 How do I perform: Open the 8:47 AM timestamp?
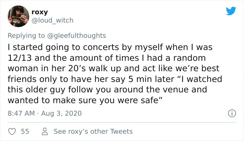(21, 113)
